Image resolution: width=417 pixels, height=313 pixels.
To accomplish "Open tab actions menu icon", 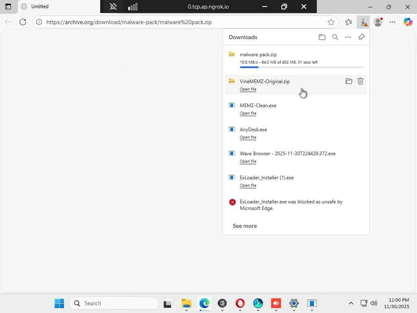I will point(8,7).
